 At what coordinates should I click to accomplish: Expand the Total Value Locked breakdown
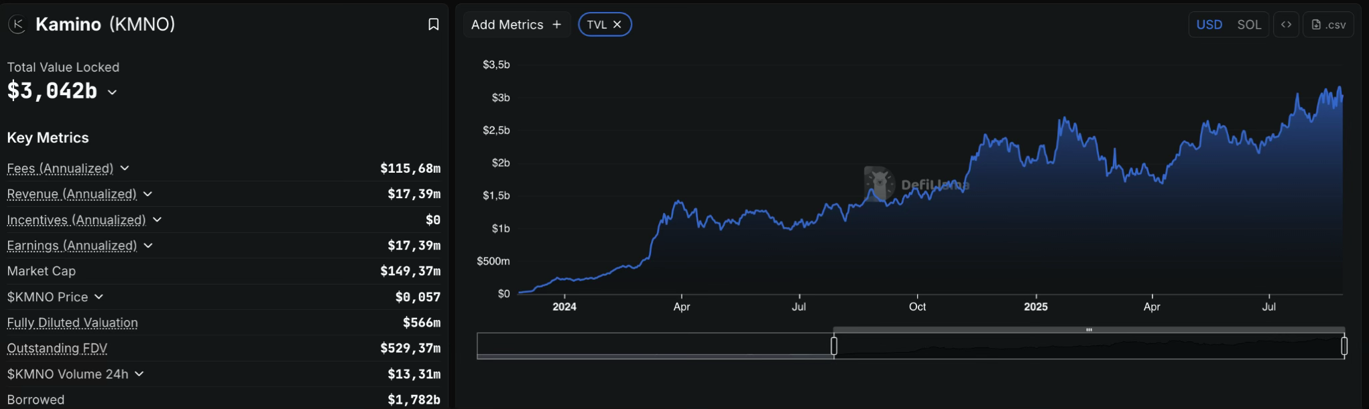[x=112, y=92]
